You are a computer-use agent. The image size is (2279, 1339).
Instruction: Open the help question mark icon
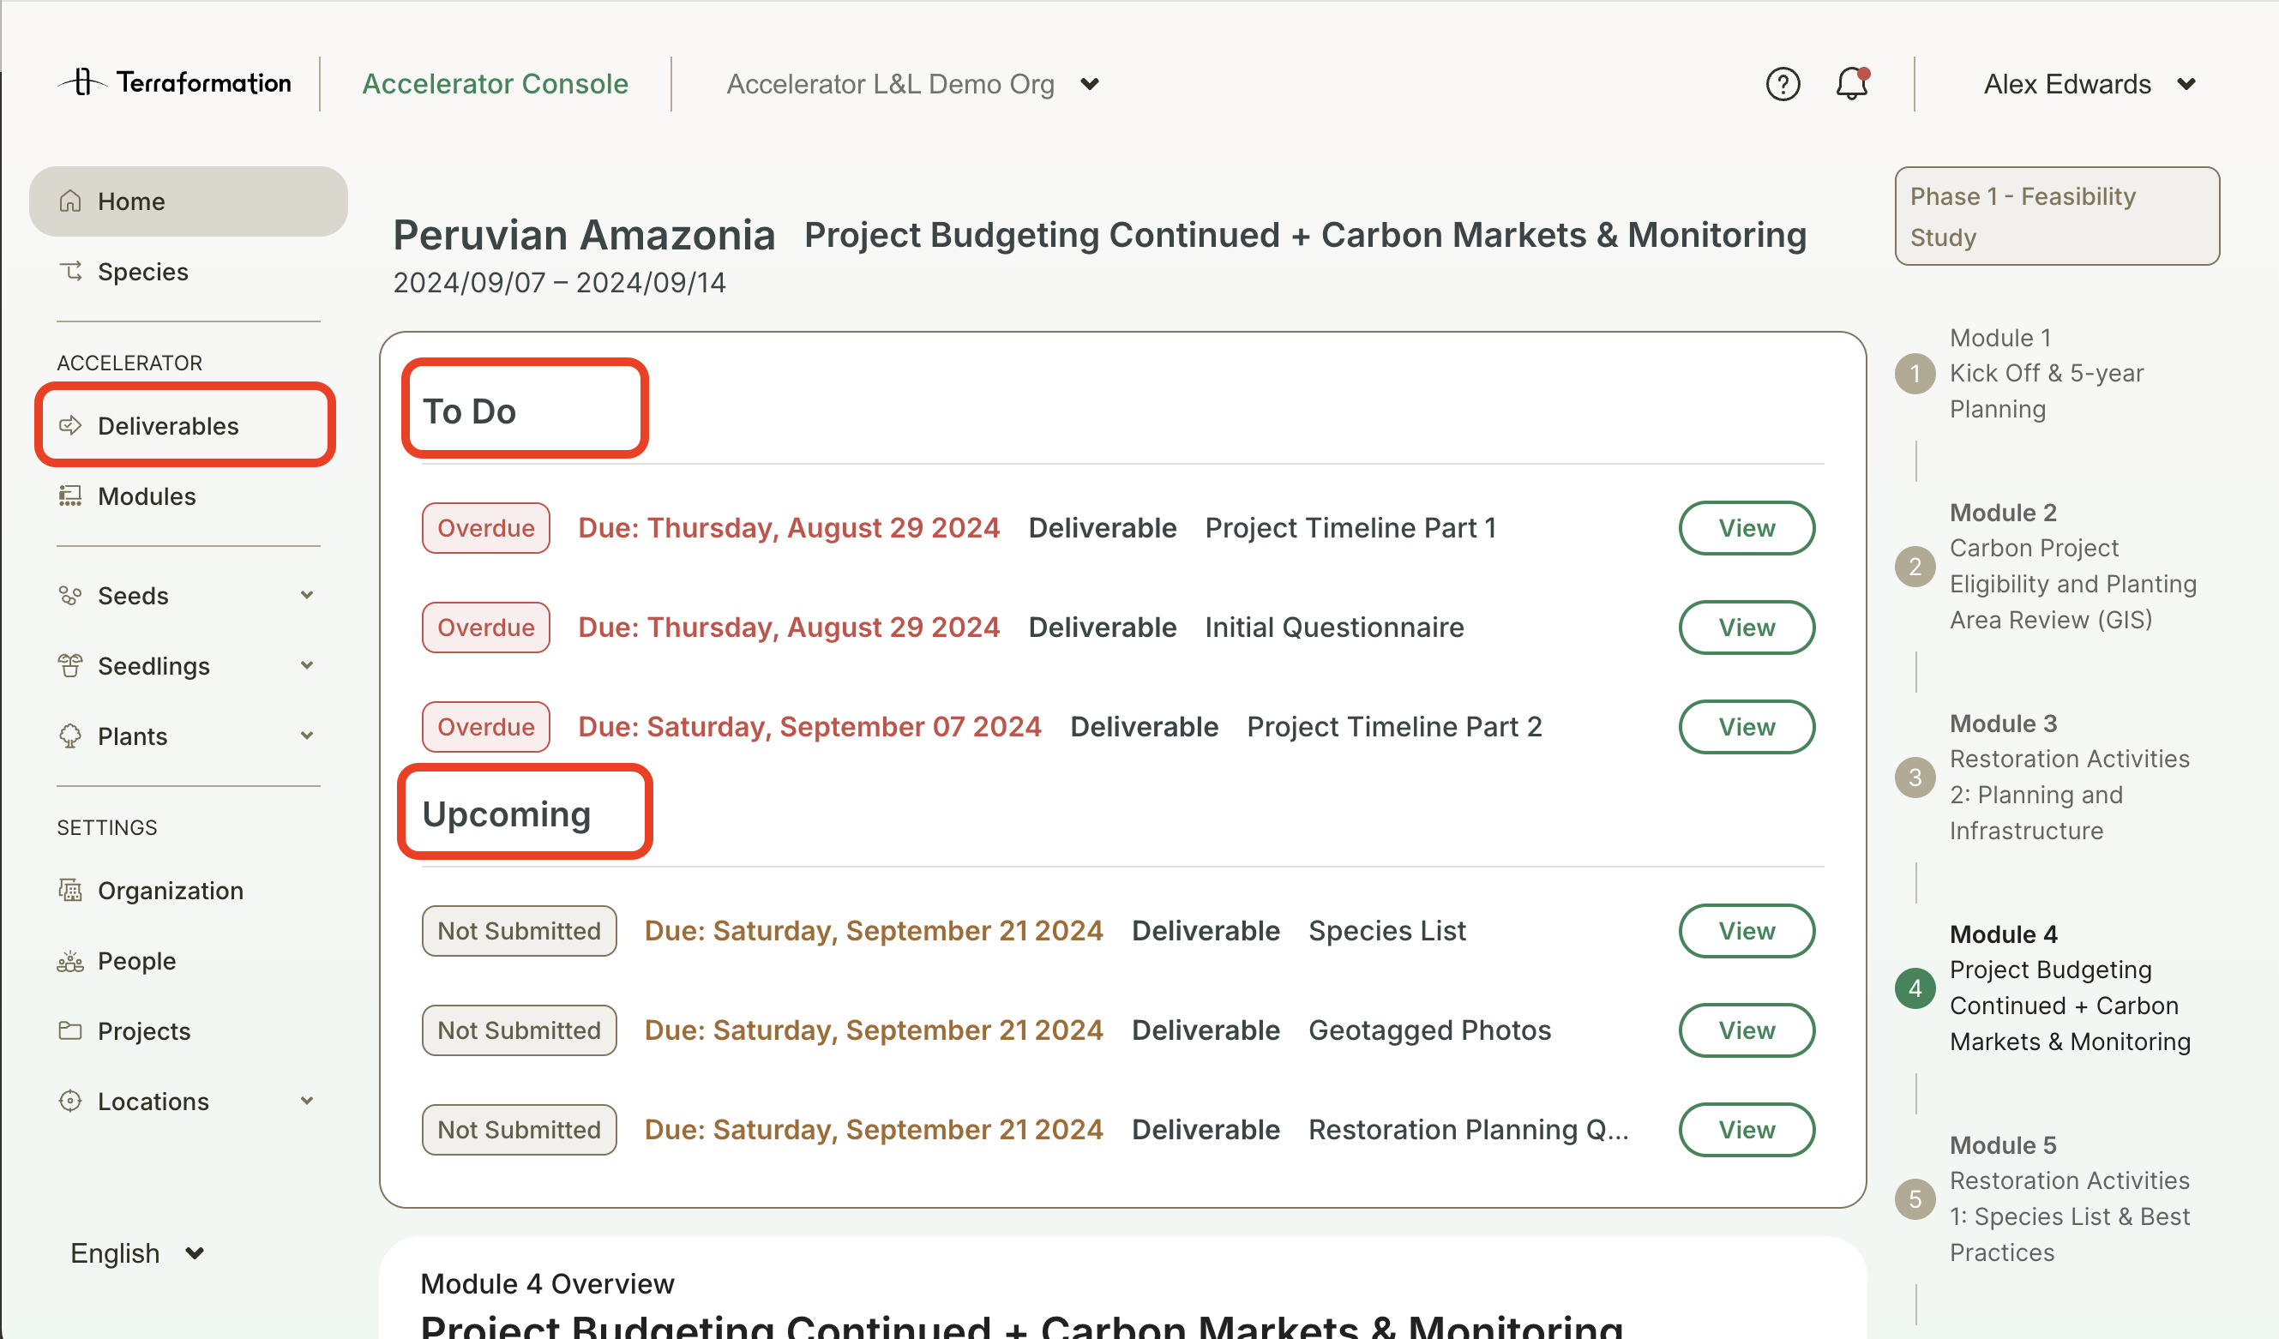tap(1783, 84)
